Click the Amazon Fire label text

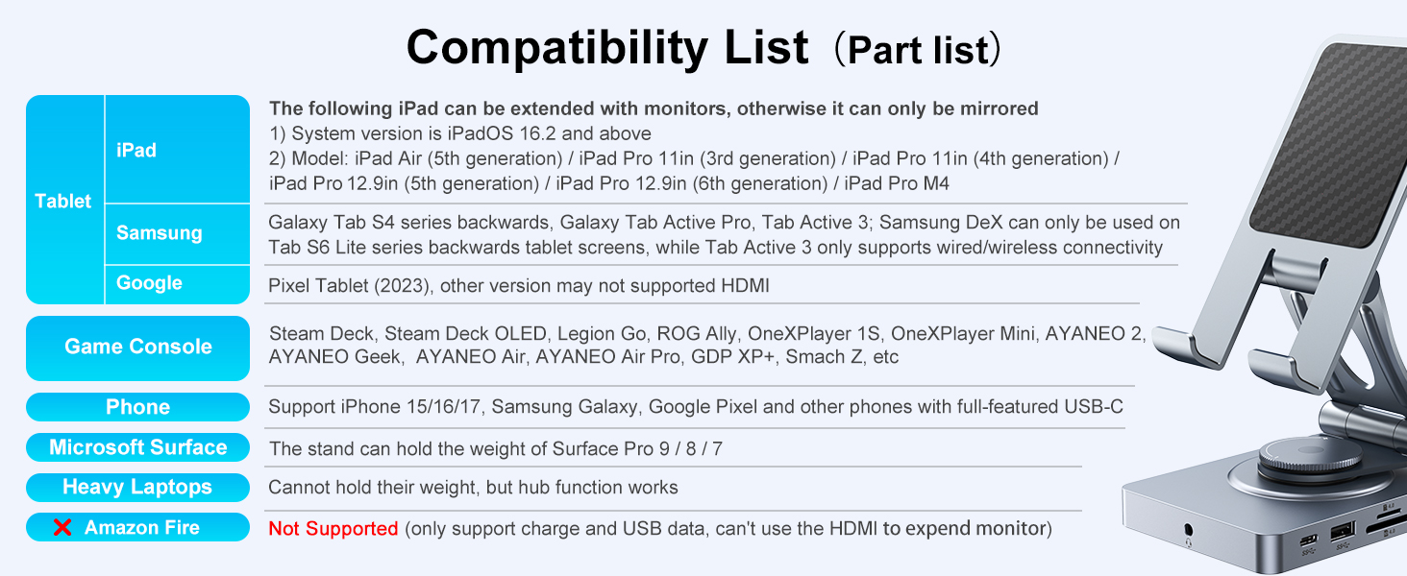pyautogui.click(x=142, y=528)
